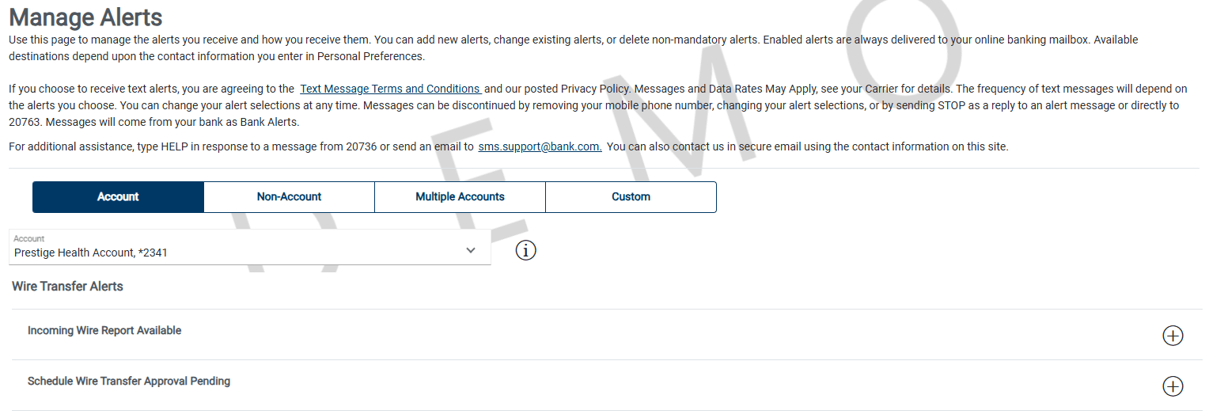This screenshot has height=418, width=1209.
Task: Click the Incoming Wire Report Available row label
Action: (x=104, y=331)
